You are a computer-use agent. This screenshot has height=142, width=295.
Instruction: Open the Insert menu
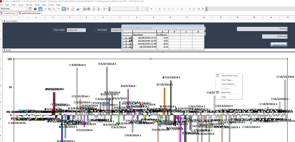coord(21,5)
